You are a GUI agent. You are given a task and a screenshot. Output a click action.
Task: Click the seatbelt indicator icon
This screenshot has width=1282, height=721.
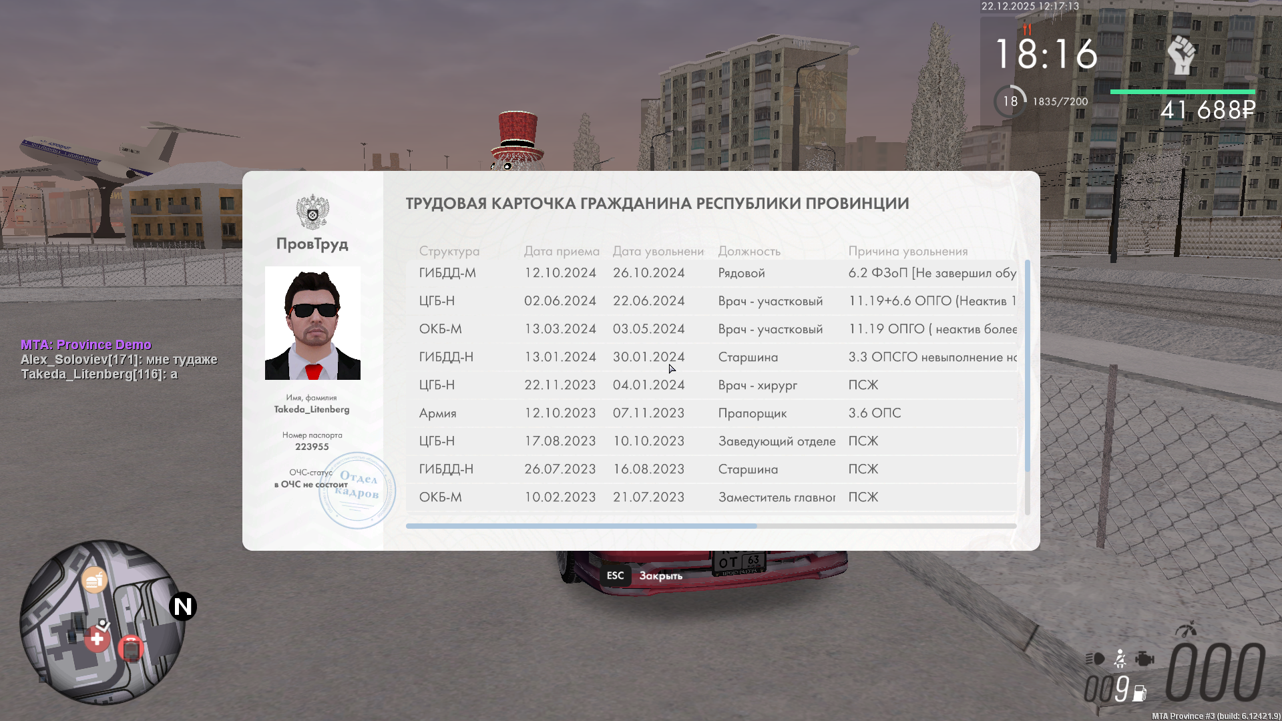click(1120, 659)
